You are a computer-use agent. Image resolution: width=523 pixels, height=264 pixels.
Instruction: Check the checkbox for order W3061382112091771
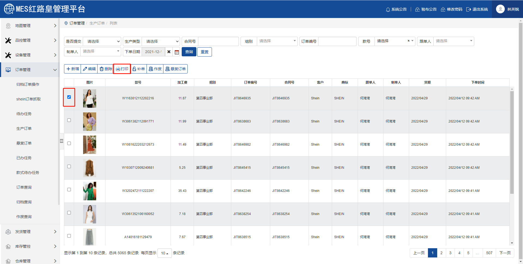click(x=69, y=120)
